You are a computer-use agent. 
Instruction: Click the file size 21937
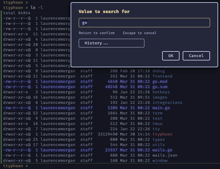tap(111, 150)
